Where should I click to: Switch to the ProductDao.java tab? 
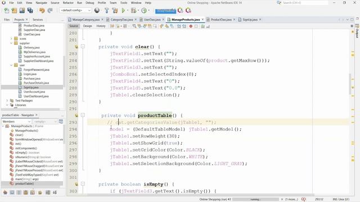click(x=221, y=20)
